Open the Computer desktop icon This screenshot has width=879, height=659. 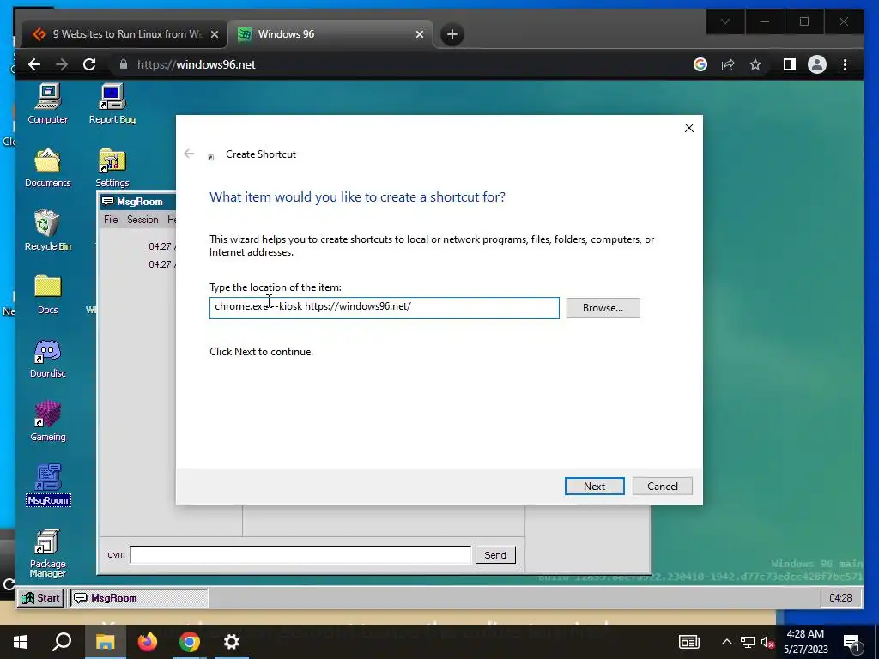point(48,104)
